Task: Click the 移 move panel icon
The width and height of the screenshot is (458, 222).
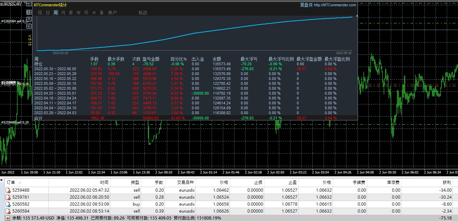Action: 29,12
